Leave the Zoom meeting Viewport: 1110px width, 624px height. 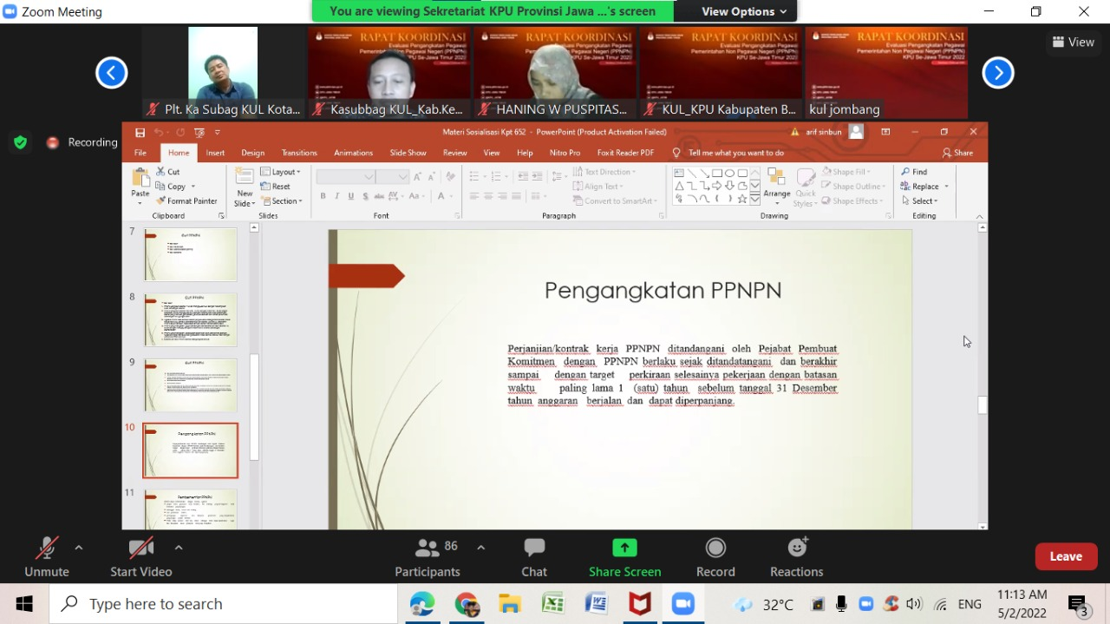pos(1066,556)
